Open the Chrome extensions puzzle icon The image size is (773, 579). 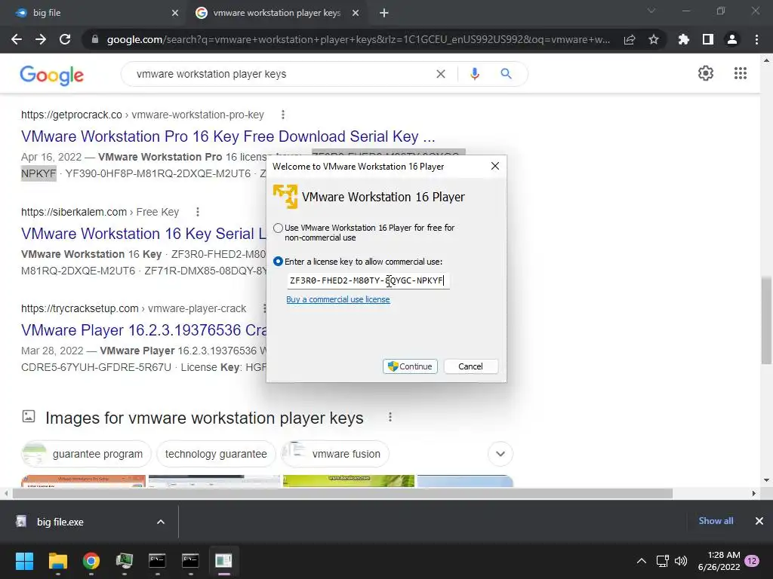(684, 39)
